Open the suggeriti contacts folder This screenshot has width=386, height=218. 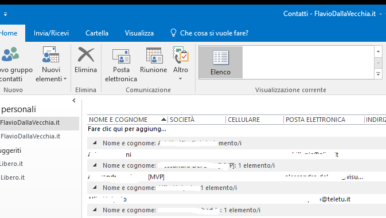click(x=10, y=150)
